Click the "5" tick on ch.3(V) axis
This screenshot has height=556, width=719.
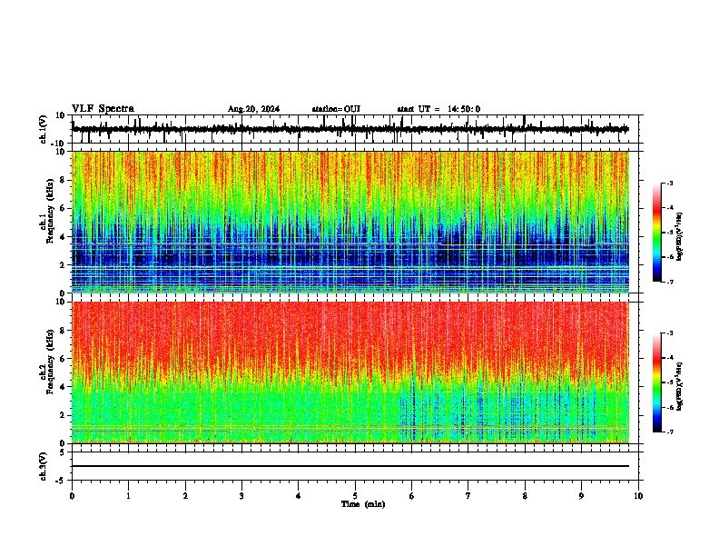tap(63, 452)
